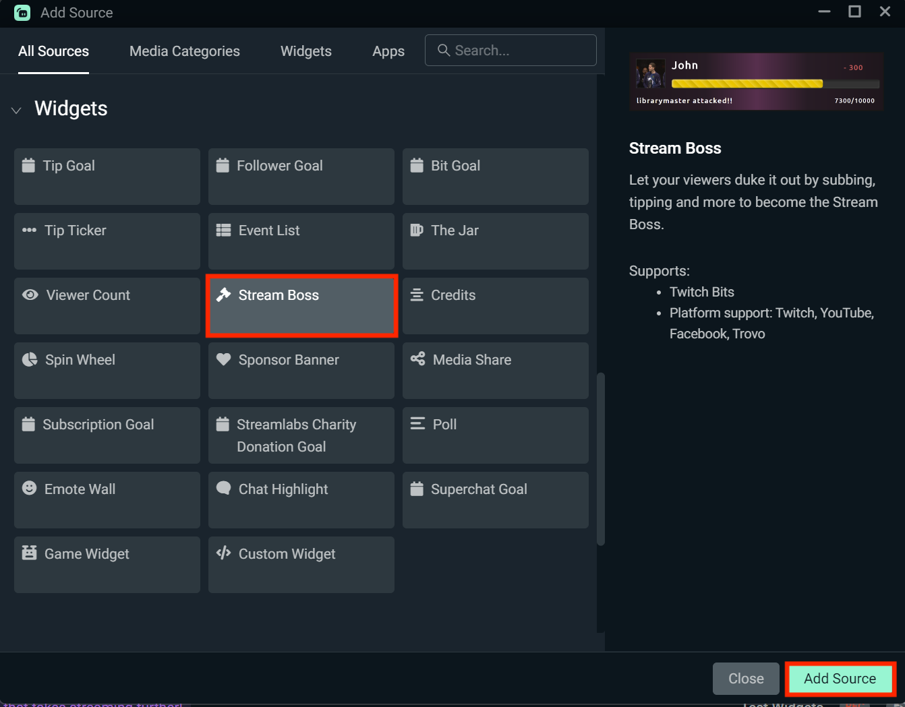This screenshot has width=905, height=707.
Task: Click the Streamlabs logo in the title bar
Action: point(22,13)
